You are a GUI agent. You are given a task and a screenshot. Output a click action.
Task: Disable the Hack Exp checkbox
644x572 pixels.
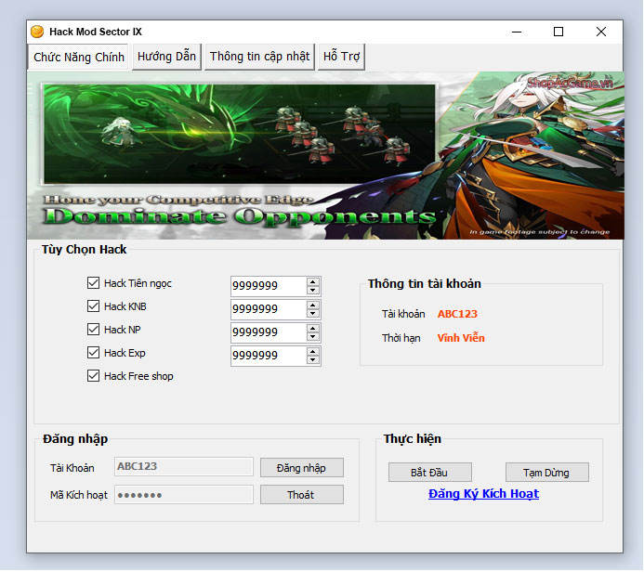click(x=93, y=353)
